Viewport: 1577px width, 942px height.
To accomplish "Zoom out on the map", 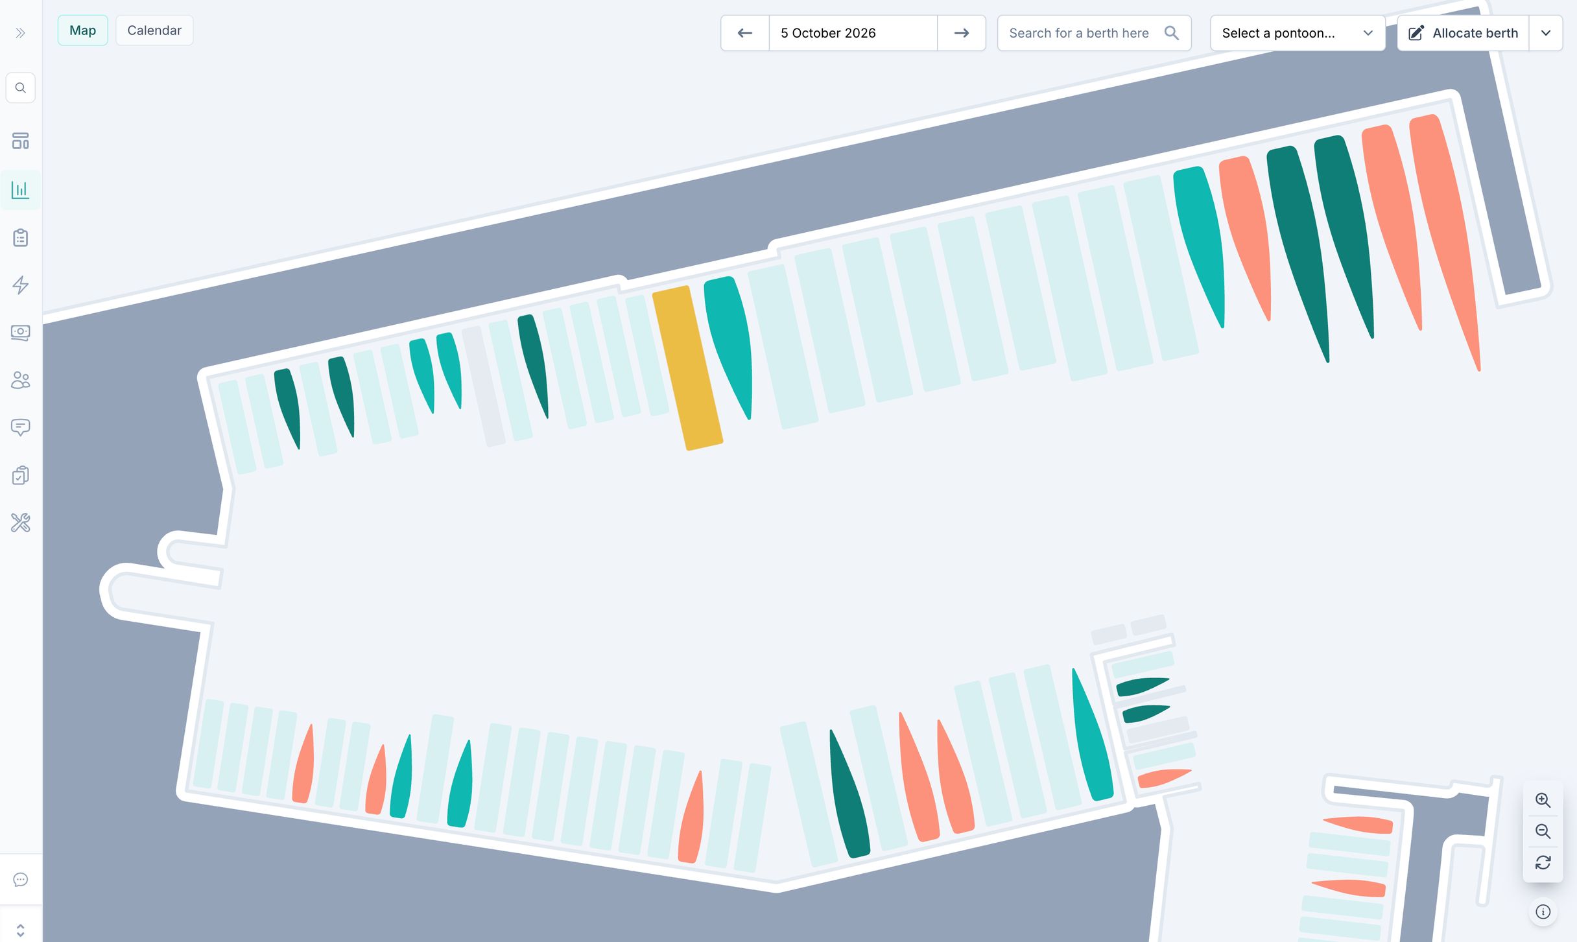I will pyautogui.click(x=1543, y=831).
